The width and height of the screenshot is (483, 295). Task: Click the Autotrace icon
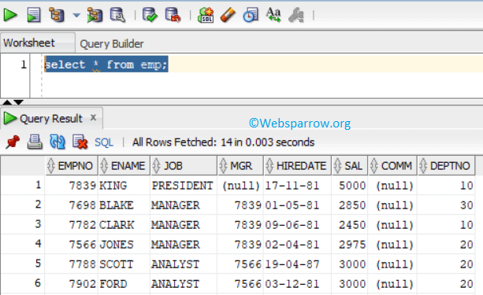pyautogui.click(x=95, y=15)
